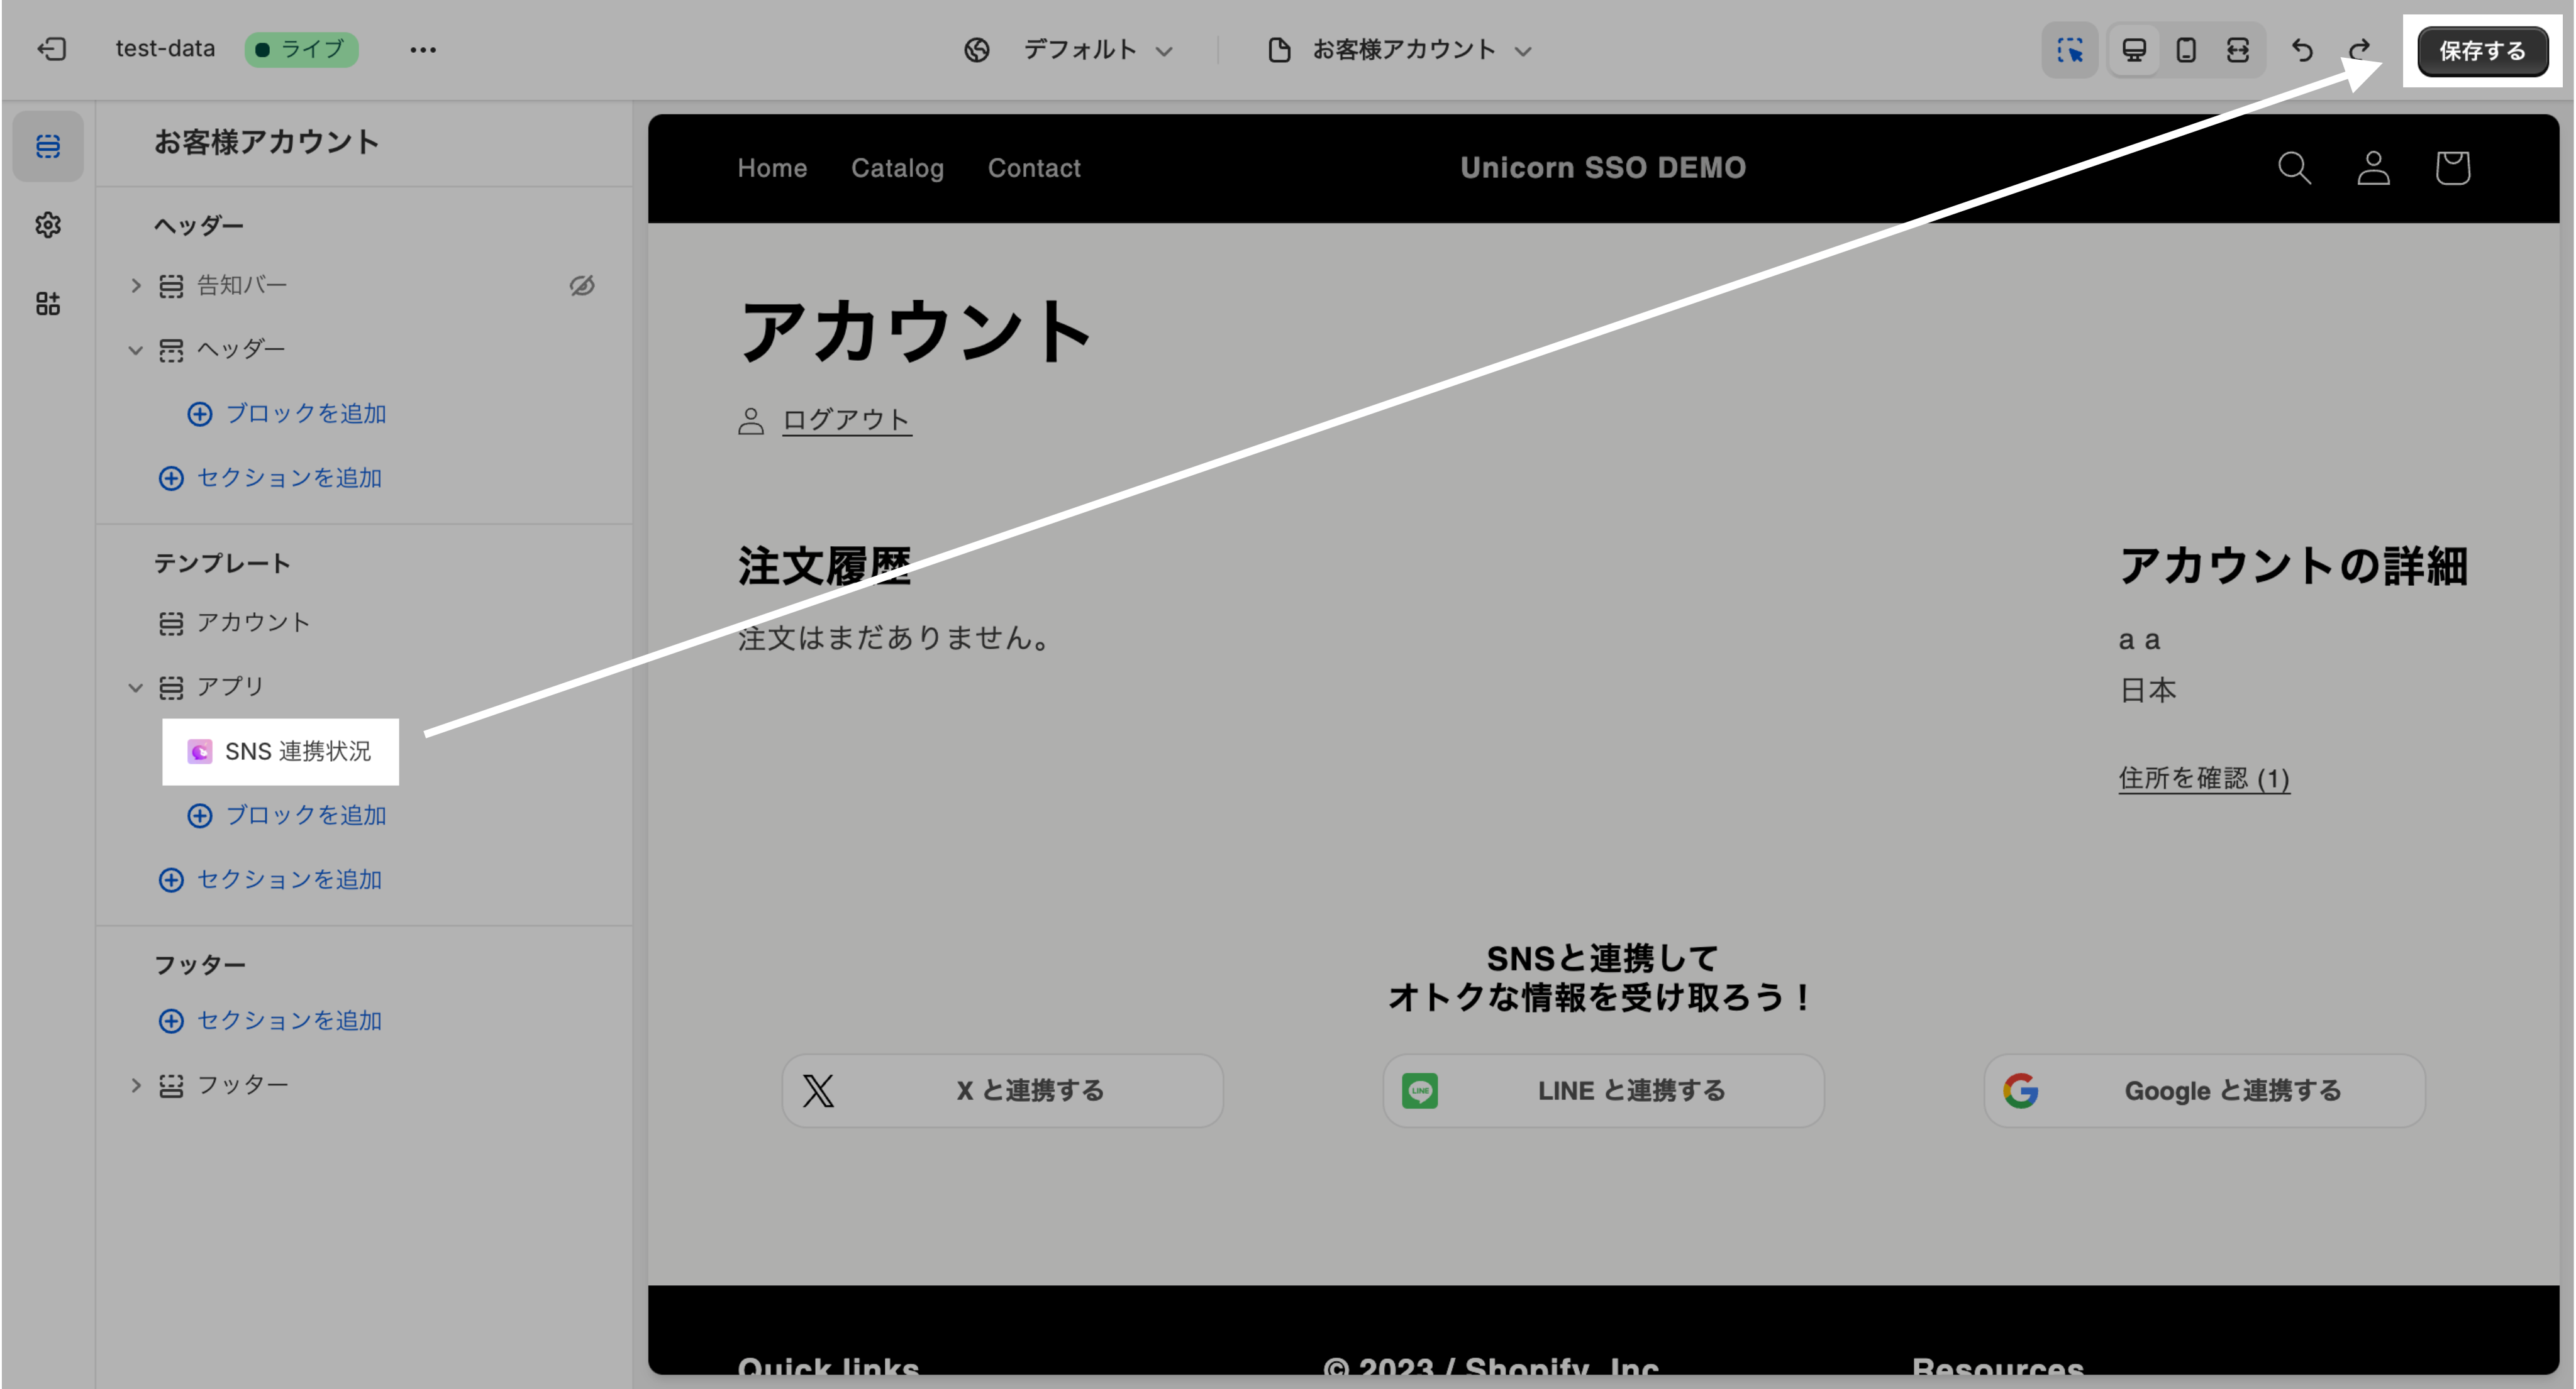Switch to desktop preview icon

(2134, 50)
